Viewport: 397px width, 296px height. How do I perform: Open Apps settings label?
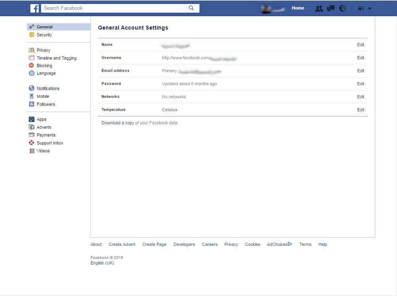pos(41,119)
